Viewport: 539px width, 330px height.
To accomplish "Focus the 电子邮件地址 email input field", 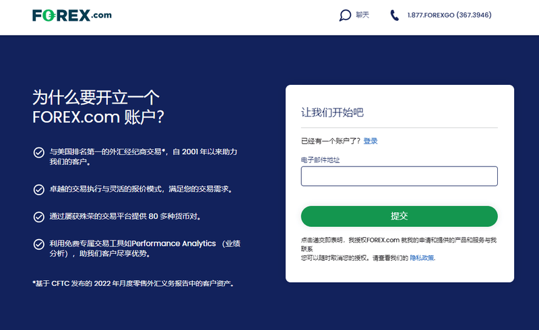I will click(399, 176).
